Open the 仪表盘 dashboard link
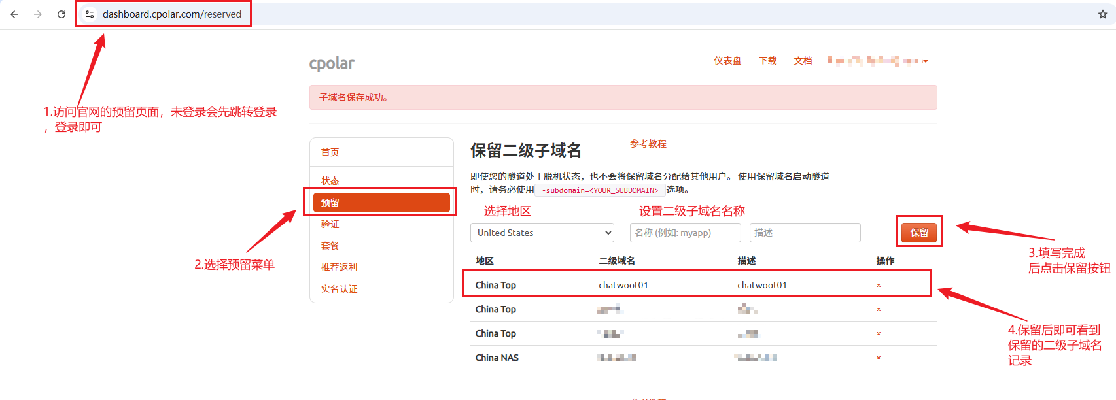The height and width of the screenshot is (400, 1116). pyautogui.click(x=727, y=61)
